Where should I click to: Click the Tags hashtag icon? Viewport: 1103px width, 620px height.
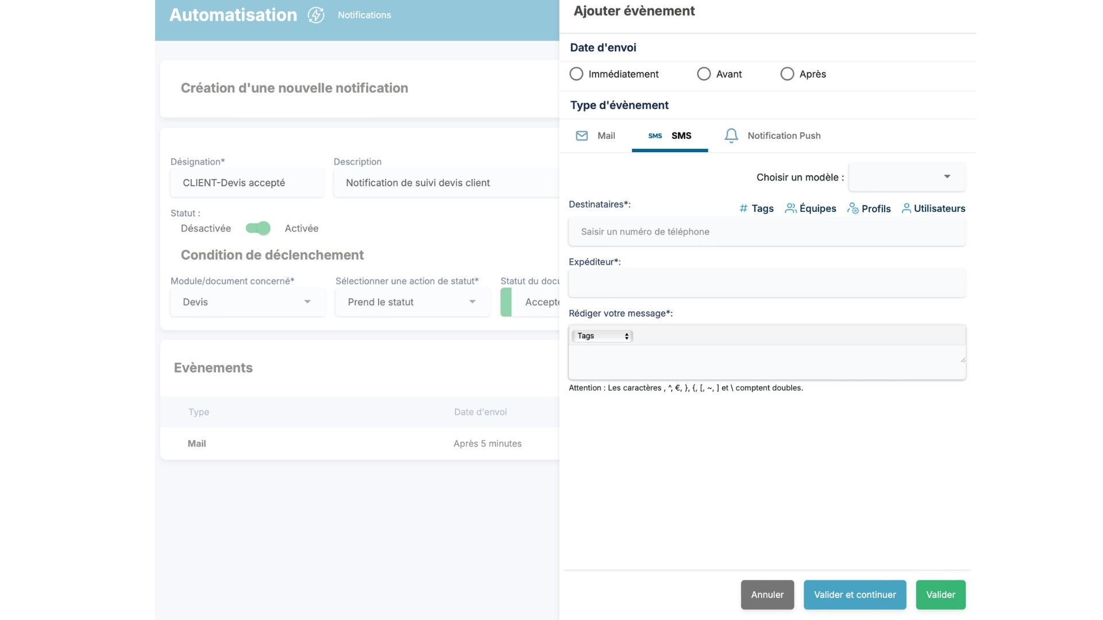coord(743,208)
